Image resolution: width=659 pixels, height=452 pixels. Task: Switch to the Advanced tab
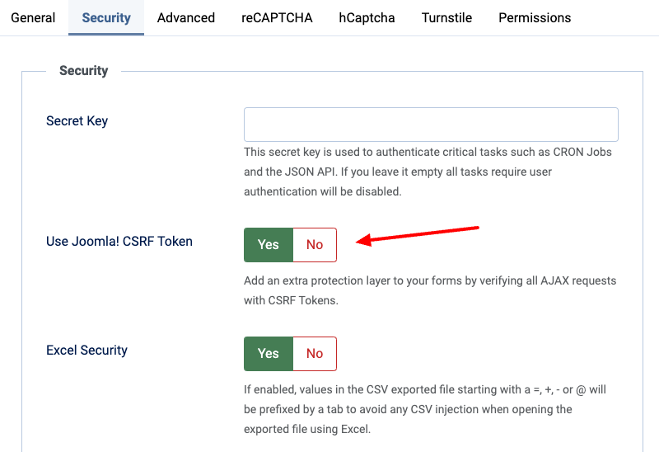click(x=186, y=17)
